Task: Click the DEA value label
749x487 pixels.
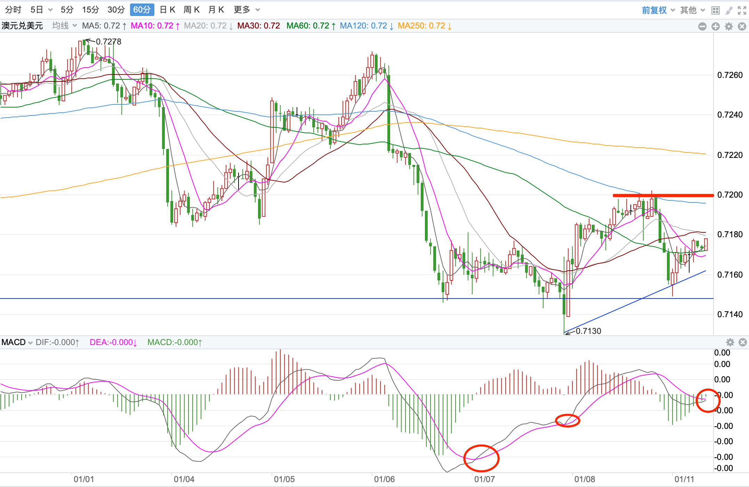Action: click(113, 342)
